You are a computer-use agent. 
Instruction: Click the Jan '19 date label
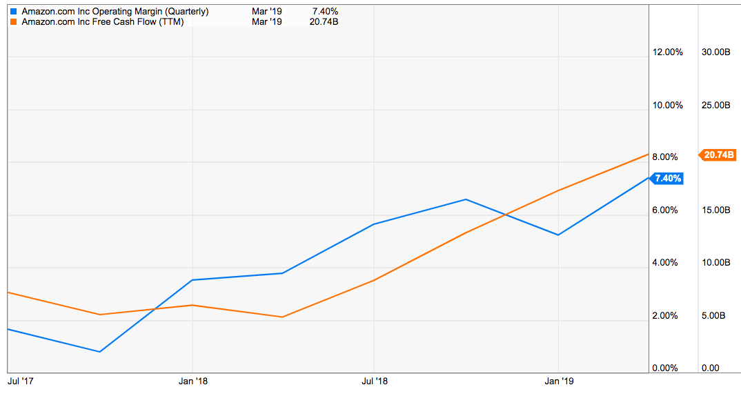559,381
